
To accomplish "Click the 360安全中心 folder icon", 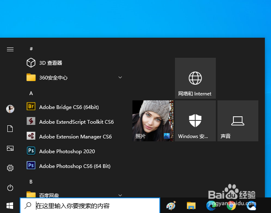I will tap(31, 77).
